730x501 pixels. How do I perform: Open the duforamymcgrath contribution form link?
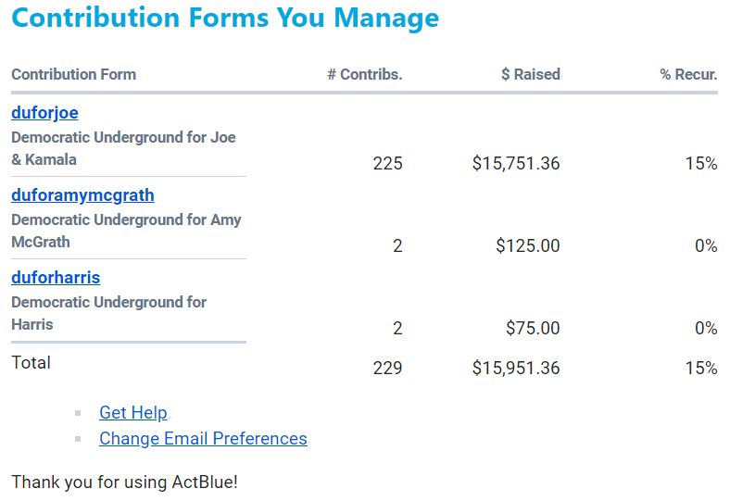[82, 195]
